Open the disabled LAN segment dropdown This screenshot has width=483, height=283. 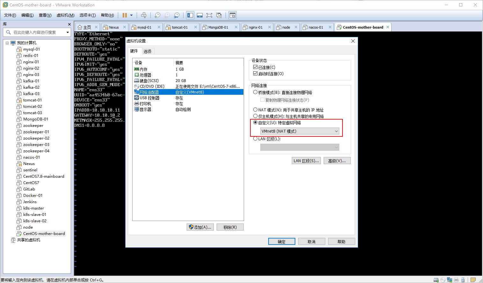tap(299, 147)
